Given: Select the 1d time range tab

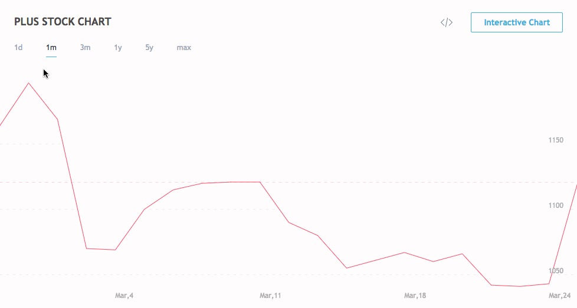Looking at the screenshot, I should (x=18, y=47).
